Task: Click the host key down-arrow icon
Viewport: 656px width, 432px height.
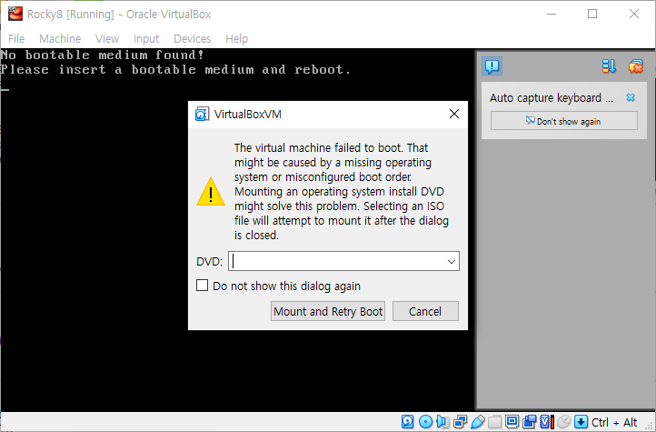Action: [581, 422]
